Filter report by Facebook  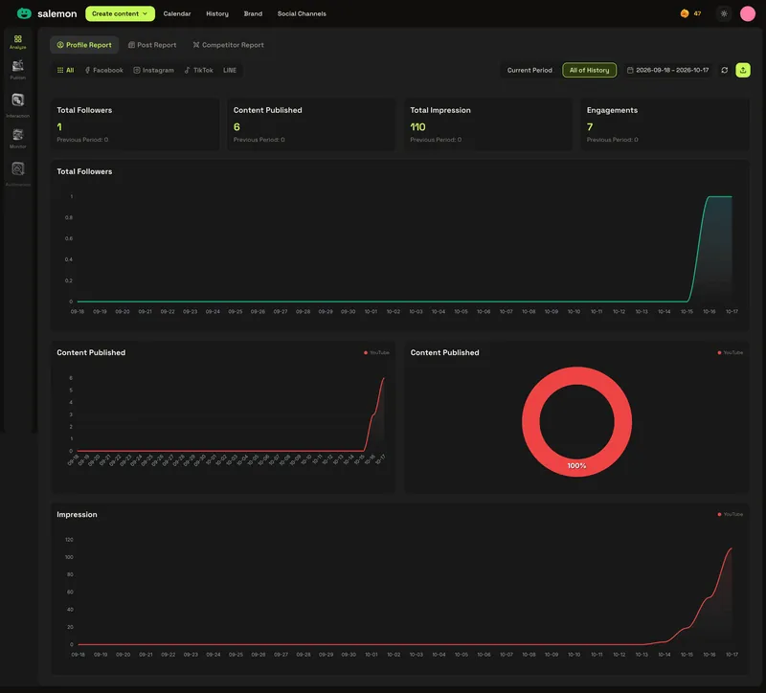click(x=104, y=70)
